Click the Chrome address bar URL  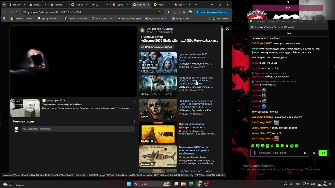(54, 12)
